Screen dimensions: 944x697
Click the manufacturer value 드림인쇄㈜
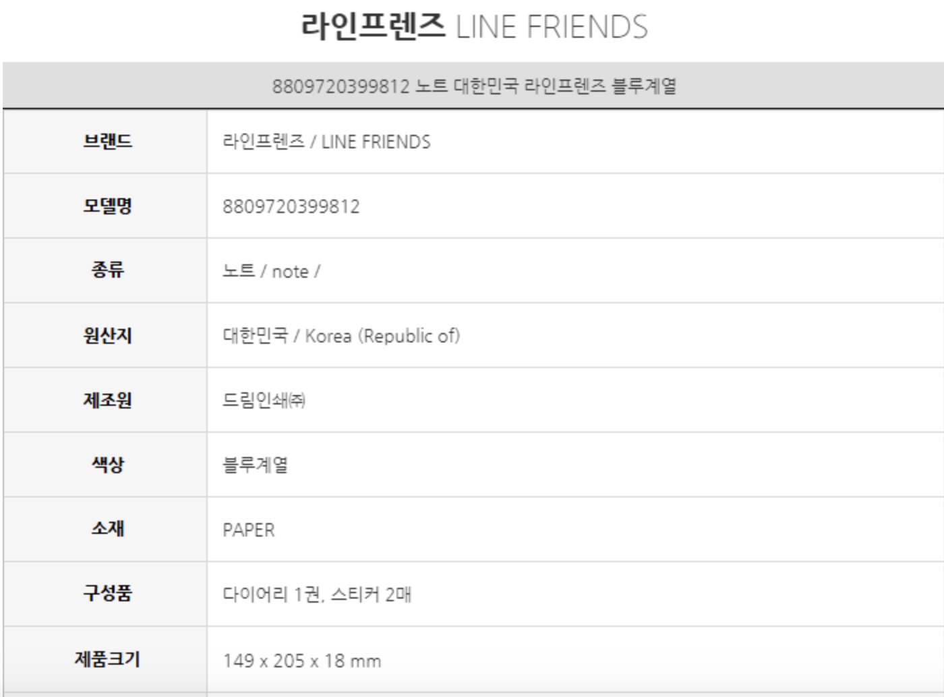coord(264,400)
